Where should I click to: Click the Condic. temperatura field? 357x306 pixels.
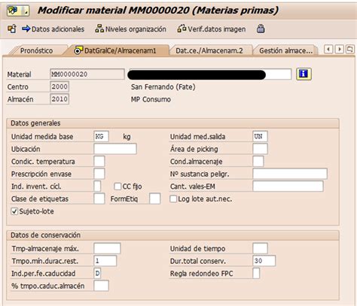pos(99,161)
